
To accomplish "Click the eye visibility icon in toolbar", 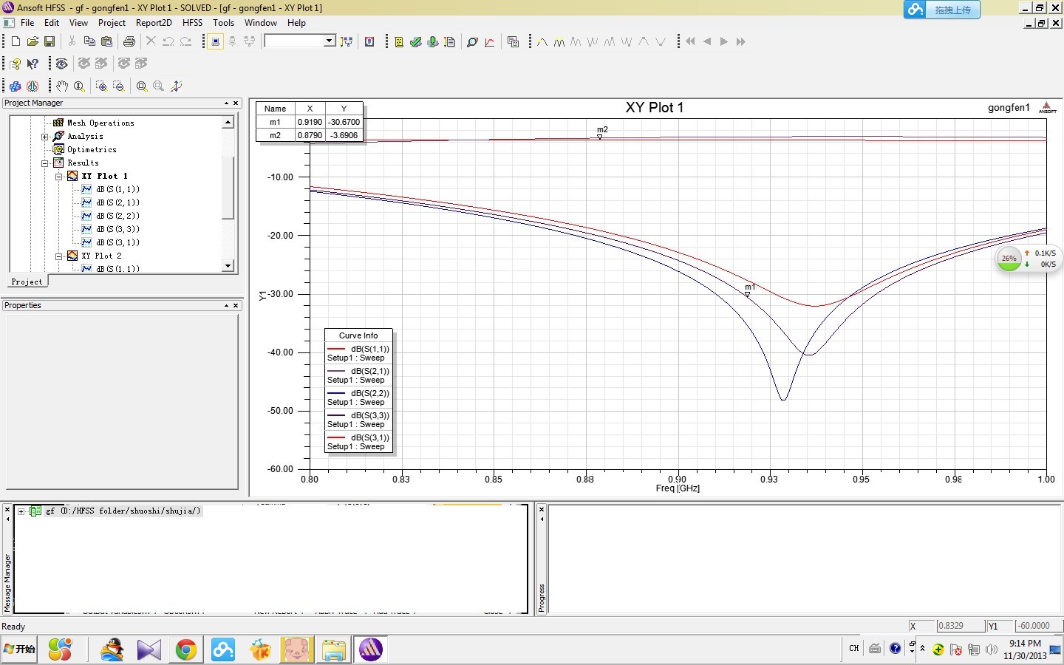I will tap(62, 64).
